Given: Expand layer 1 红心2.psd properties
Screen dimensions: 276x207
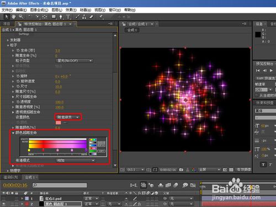Looking at the screenshot, I should [22, 198].
